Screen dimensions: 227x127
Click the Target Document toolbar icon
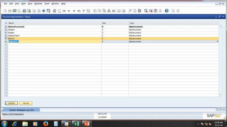coord(99,11)
